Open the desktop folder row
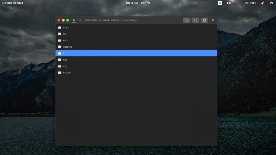 pos(136,47)
